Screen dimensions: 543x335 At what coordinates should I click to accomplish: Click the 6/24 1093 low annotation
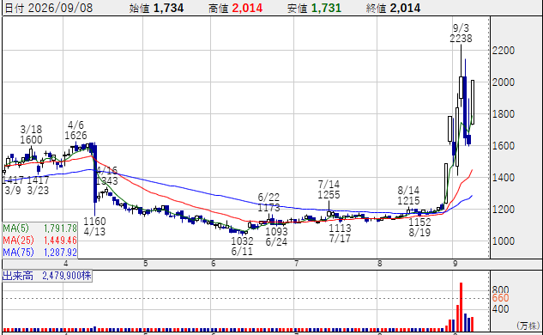point(276,236)
